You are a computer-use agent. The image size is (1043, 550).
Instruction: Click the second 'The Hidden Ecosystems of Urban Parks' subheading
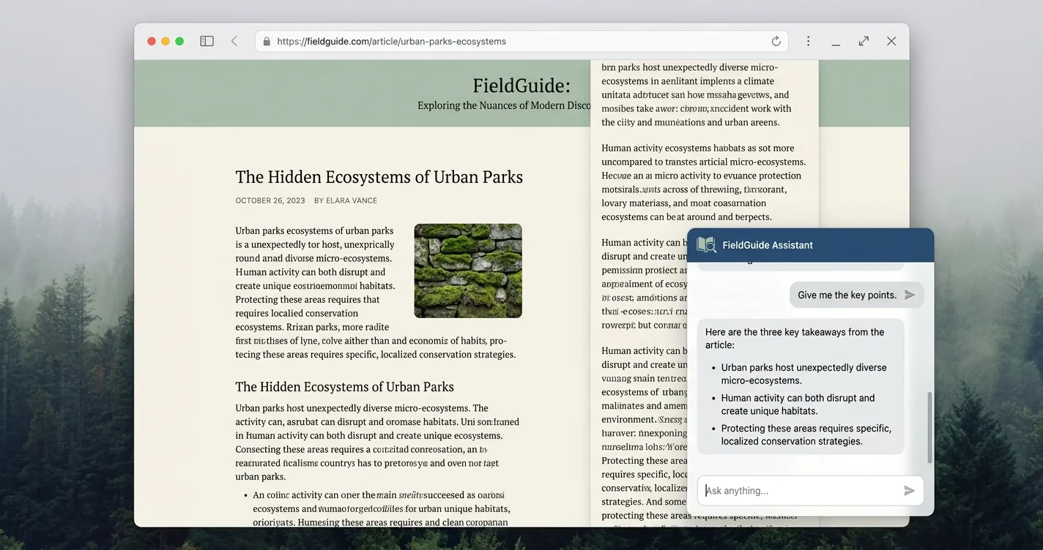coord(345,387)
